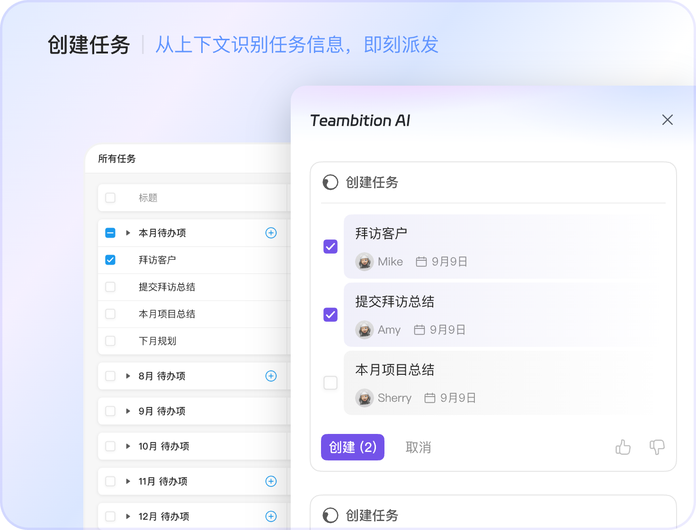
Task: Open 本月项目总结 task in the list
Action: [x=167, y=314]
